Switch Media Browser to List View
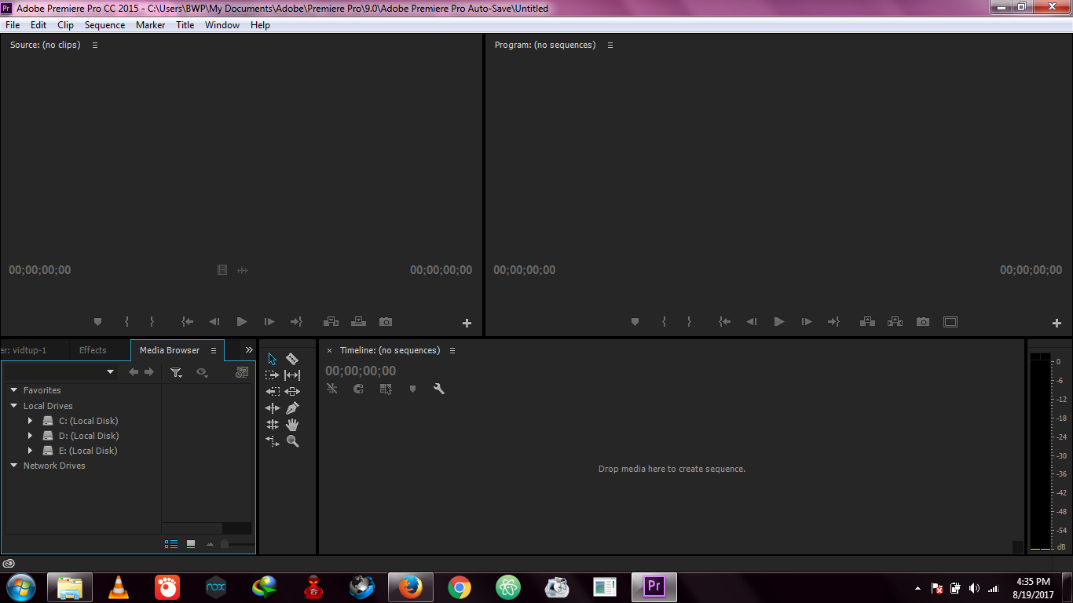 170,544
